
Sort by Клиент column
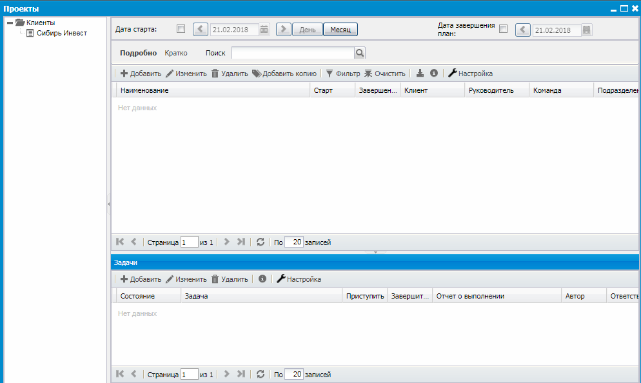[433, 90]
